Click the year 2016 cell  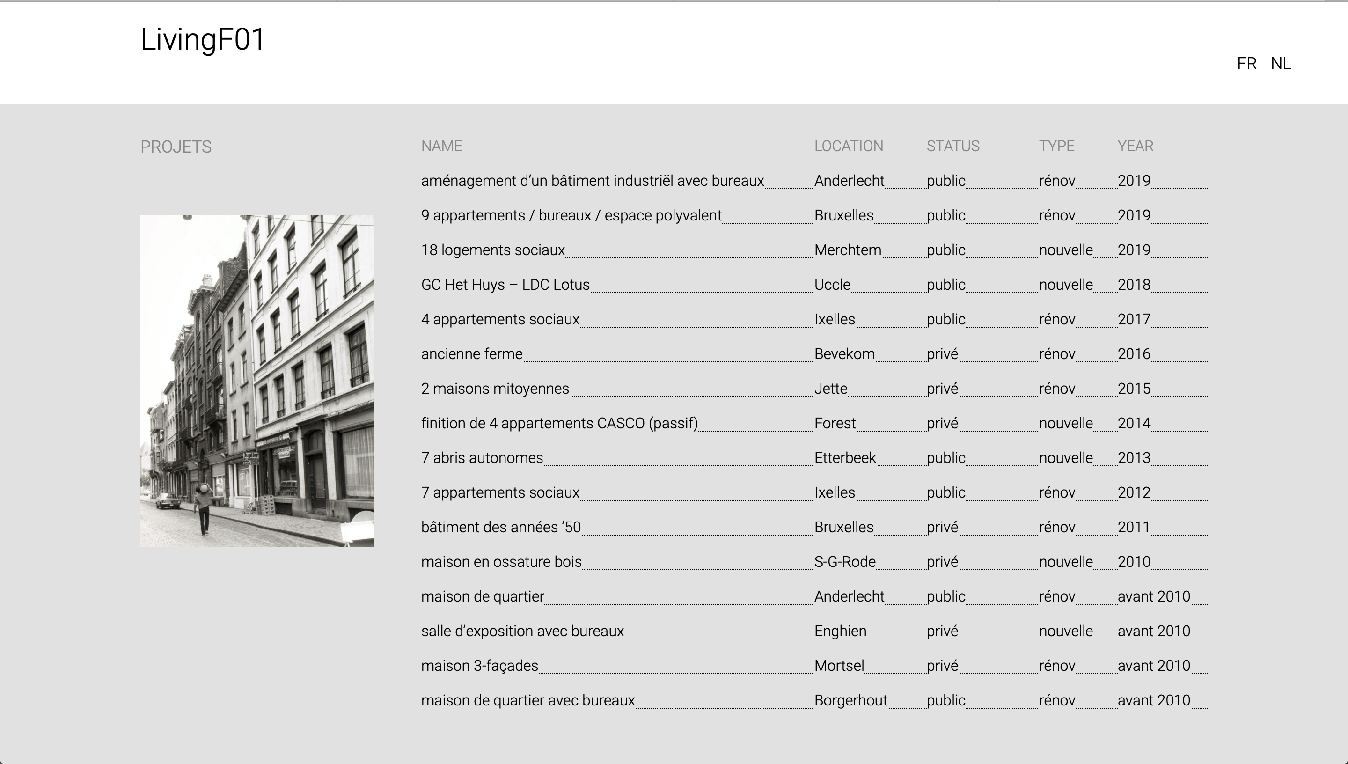pos(1134,354)
